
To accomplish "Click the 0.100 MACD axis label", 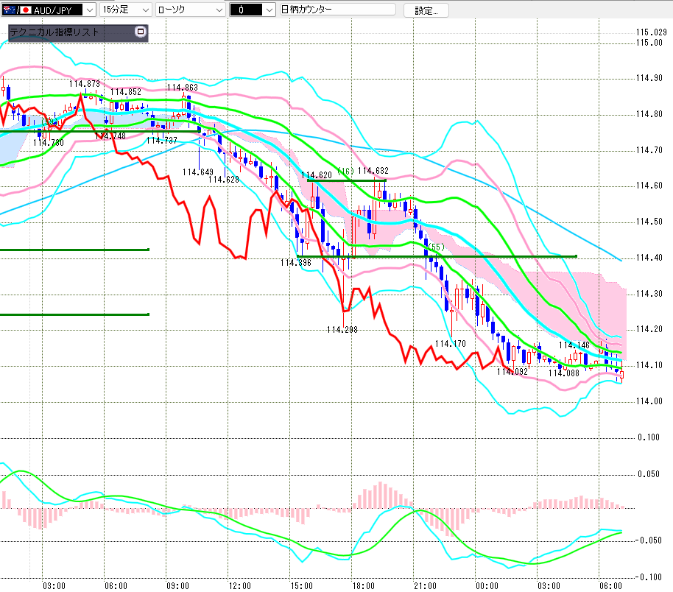I will tap(649, 437).
